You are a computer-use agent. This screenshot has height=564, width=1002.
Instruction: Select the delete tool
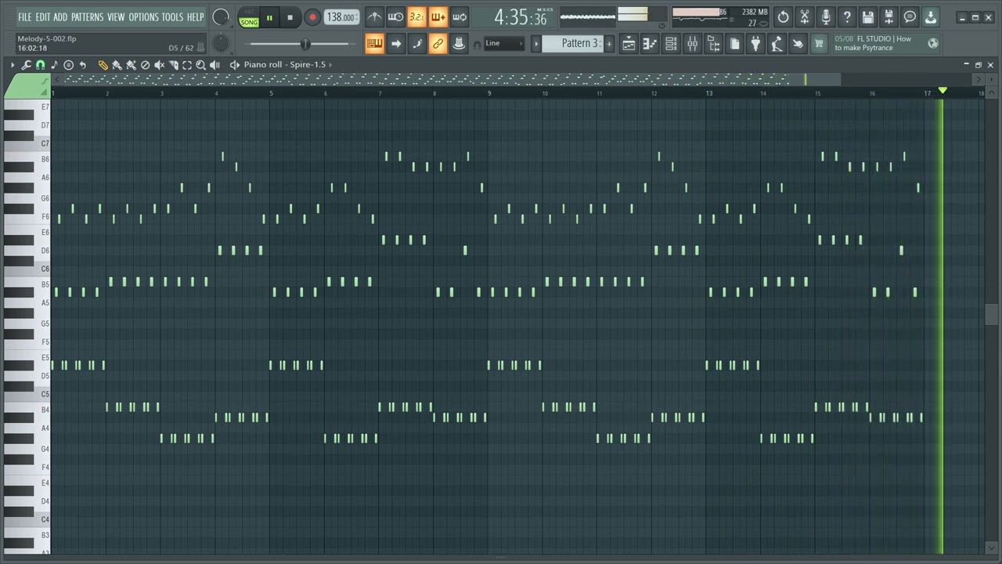point(145,65)
